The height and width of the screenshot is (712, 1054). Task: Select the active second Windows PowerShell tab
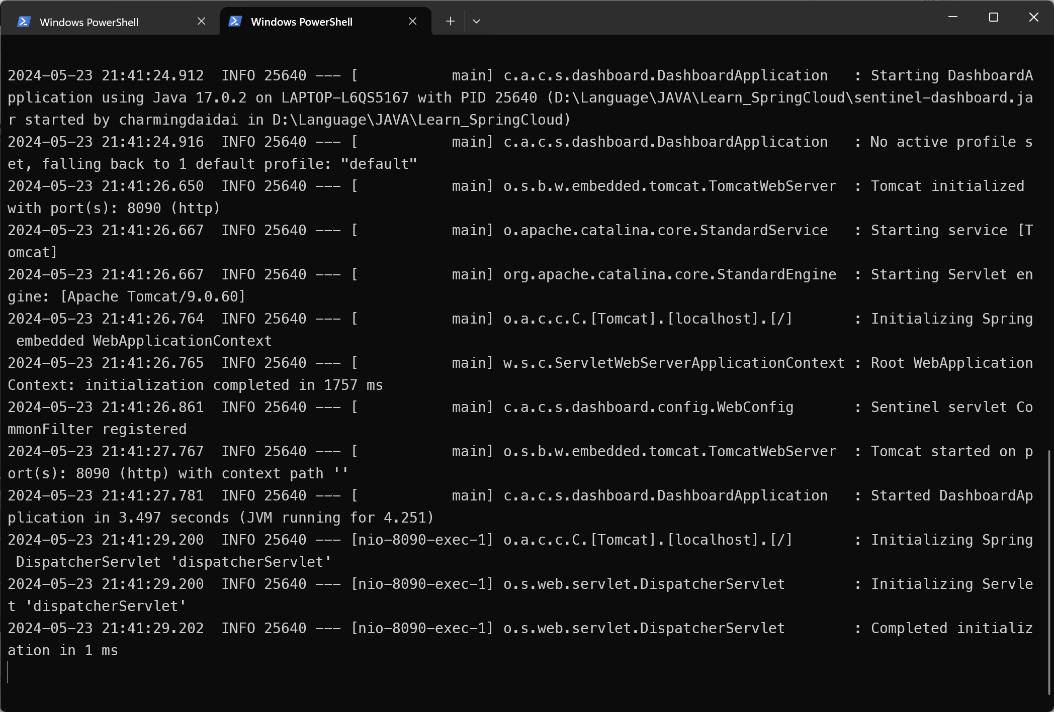(x=301, y=22)
